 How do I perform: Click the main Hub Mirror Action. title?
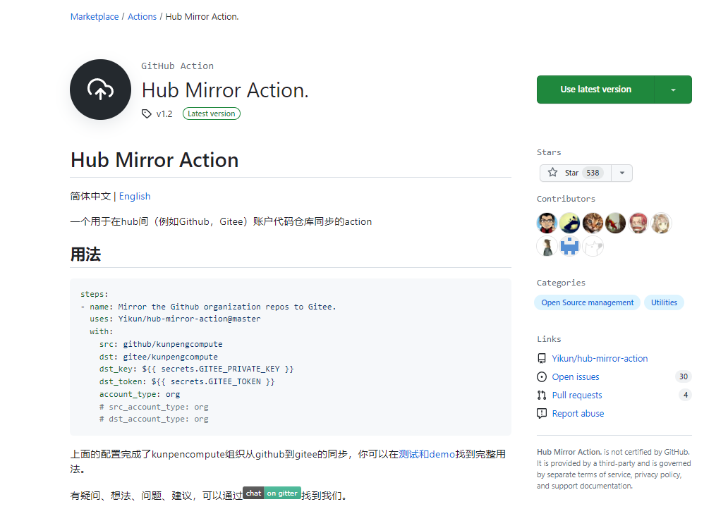[225, 90]
